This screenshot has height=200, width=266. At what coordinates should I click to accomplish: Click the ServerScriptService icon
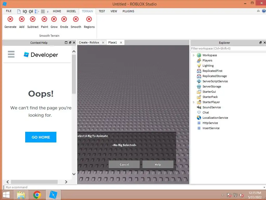199,81
